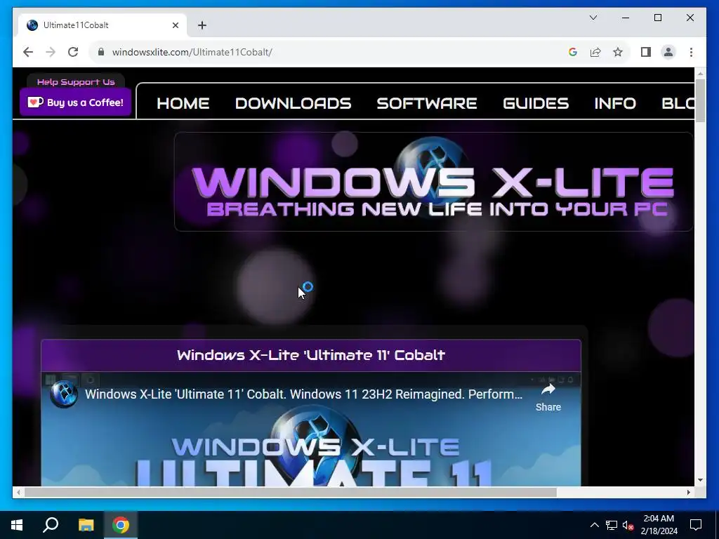The image size is (719, 539).
Task: Open a new browser tab
Action: [x=202, y=25]
